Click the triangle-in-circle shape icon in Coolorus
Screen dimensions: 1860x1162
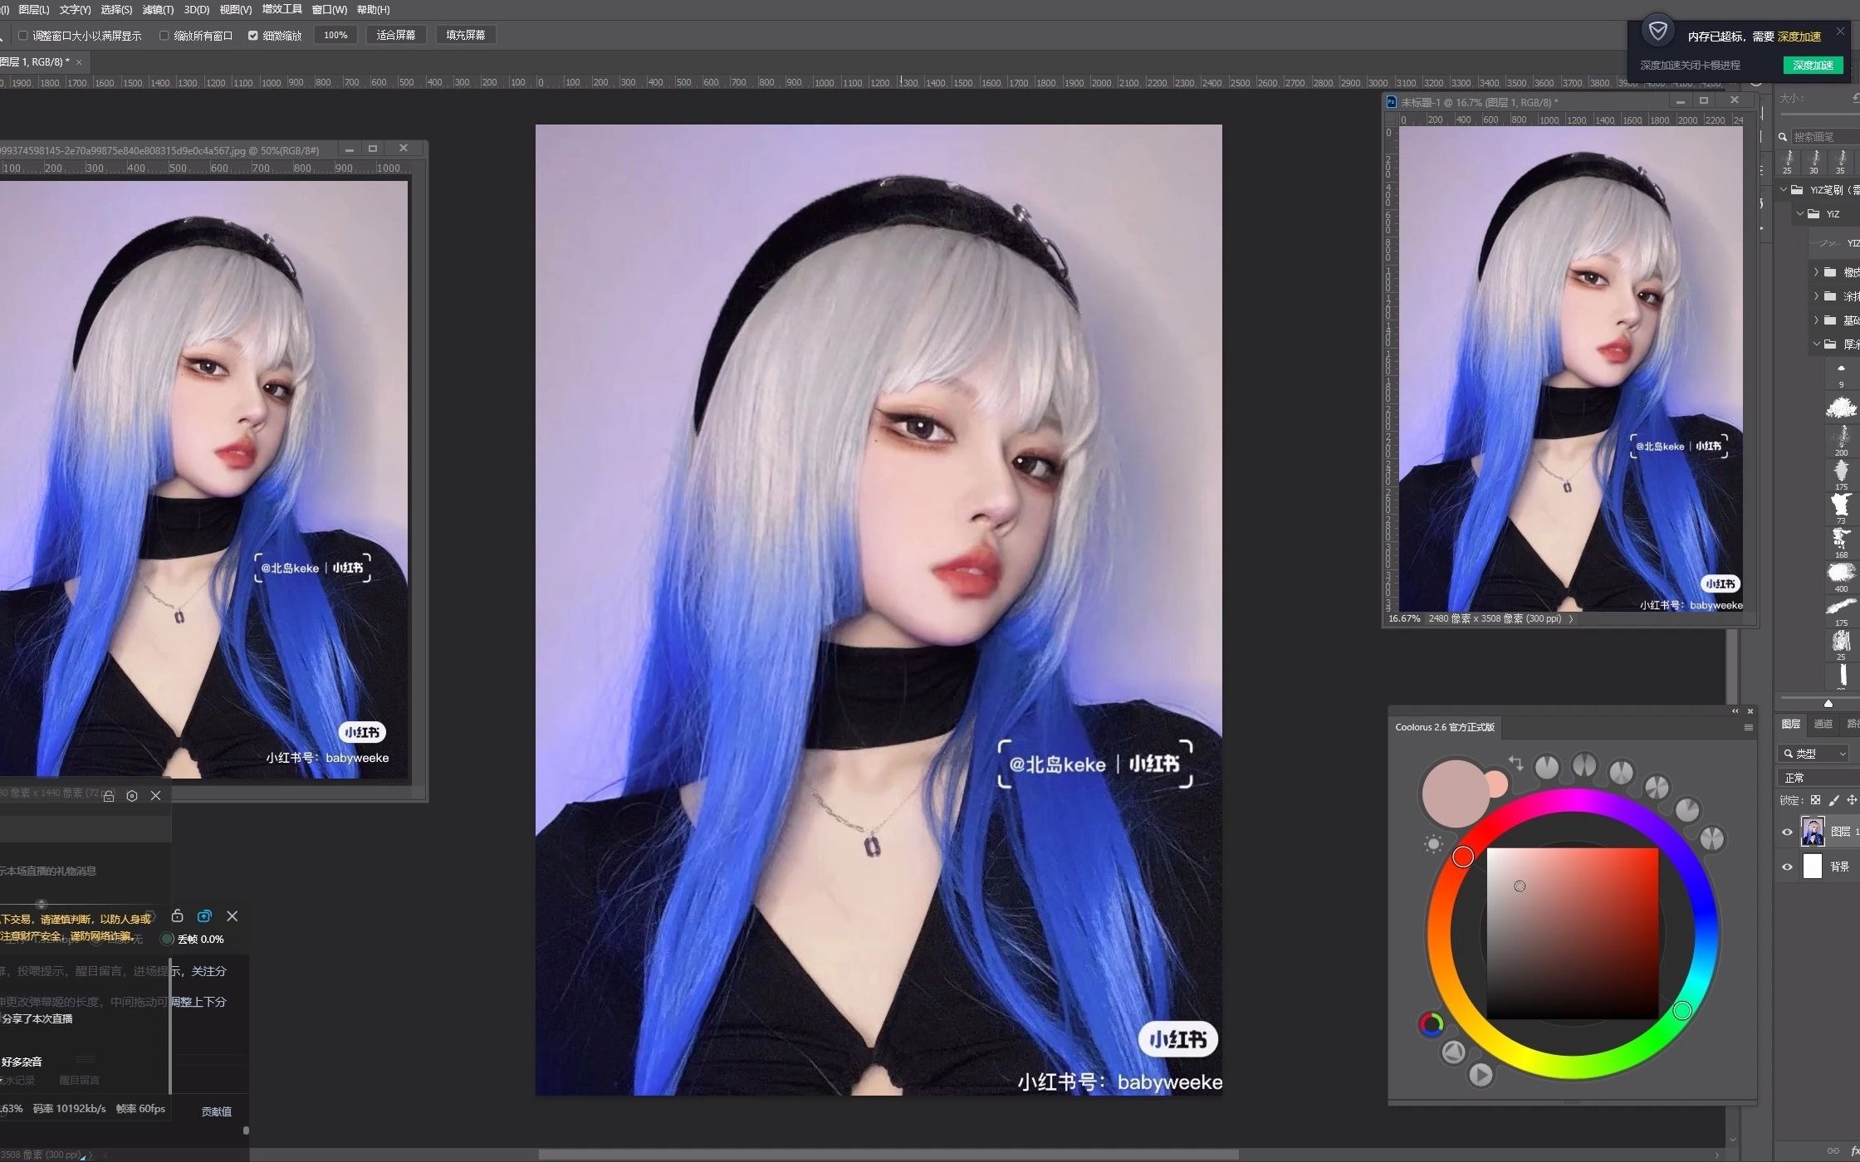[1453, 1052]
